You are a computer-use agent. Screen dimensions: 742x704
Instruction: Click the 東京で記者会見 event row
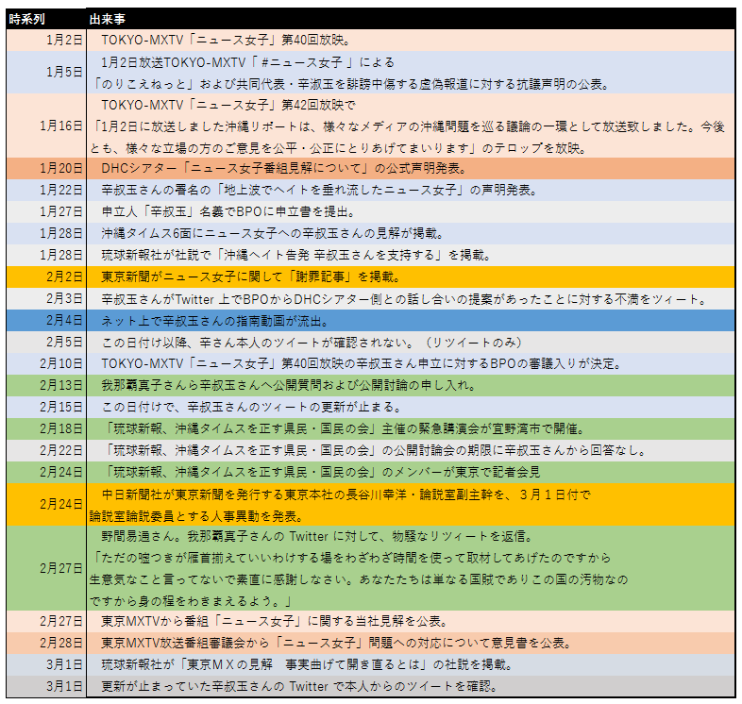(411, 472)
